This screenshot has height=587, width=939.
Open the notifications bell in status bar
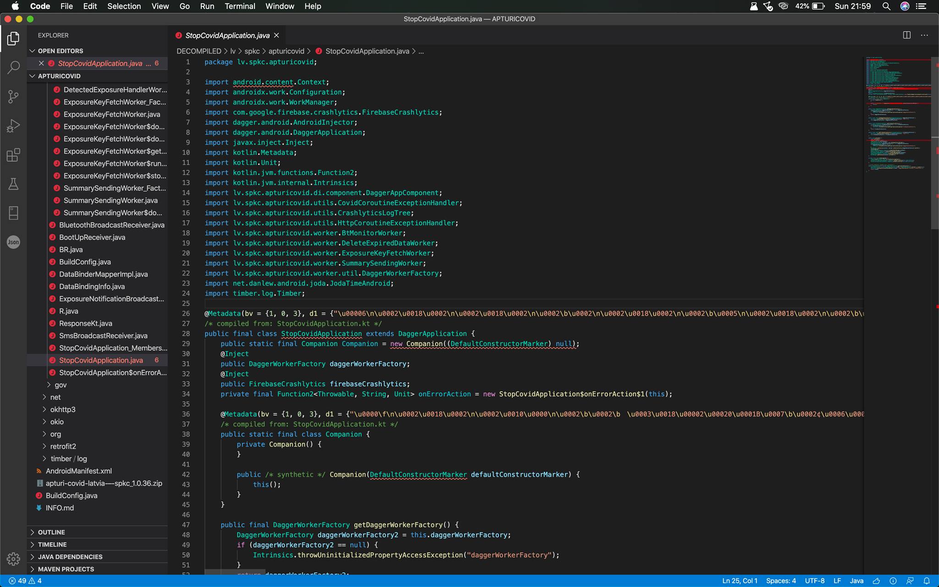pyautogui.click(x=927, y=581)
